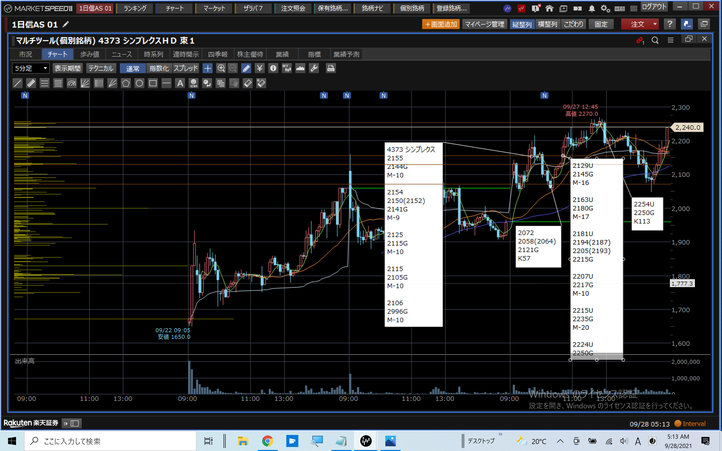Select the ruler measurement tool
The height and width of the screenshot is (451, 722).
point(31,83)
